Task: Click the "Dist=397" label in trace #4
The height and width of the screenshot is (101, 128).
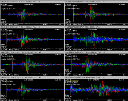Action: pos(122,30)
